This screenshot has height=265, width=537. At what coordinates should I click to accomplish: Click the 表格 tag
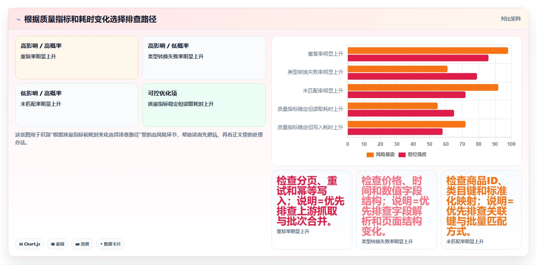tap(58, 244)
